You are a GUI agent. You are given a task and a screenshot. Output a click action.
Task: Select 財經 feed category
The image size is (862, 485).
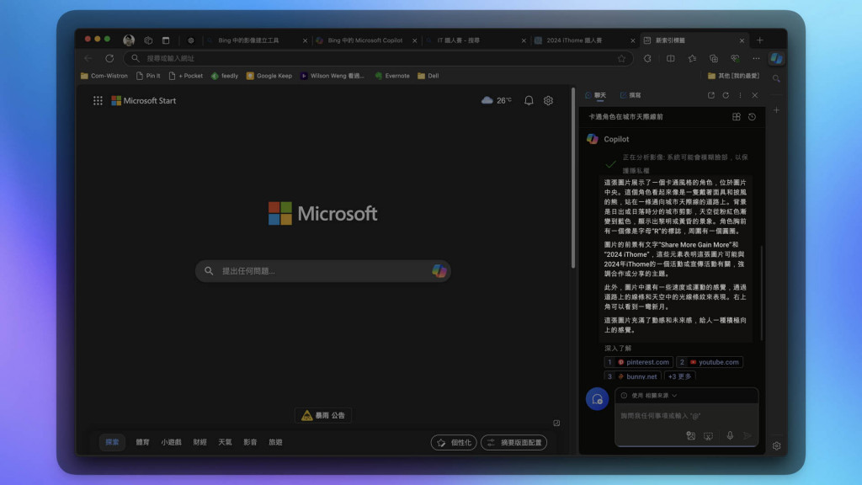[200, 442]
